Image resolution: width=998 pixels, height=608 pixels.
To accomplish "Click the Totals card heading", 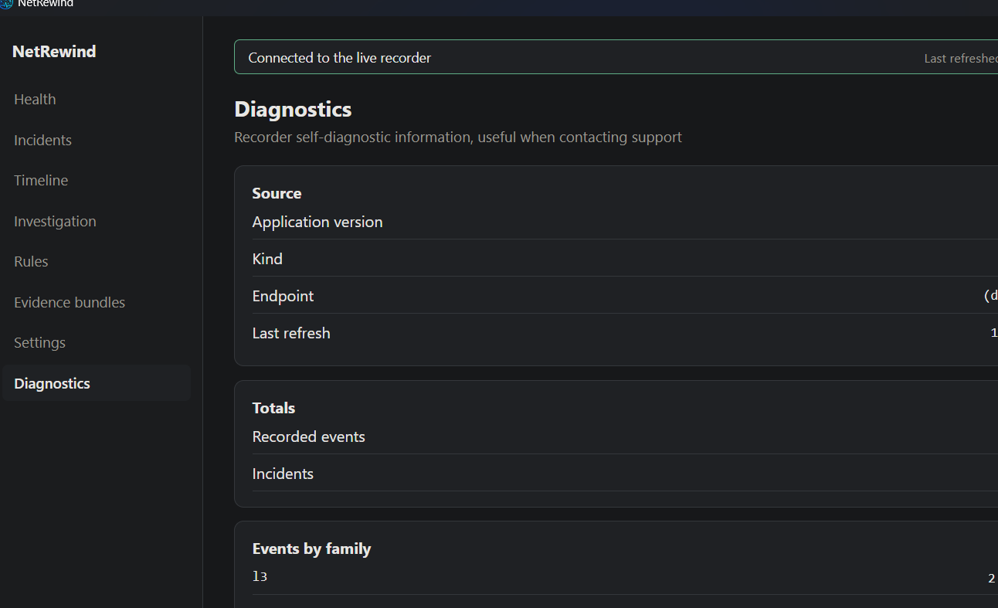I will point(273,408).
